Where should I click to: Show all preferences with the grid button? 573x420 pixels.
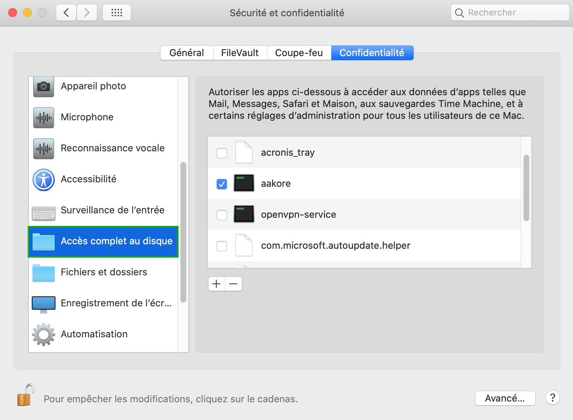(x=117, y=13)
